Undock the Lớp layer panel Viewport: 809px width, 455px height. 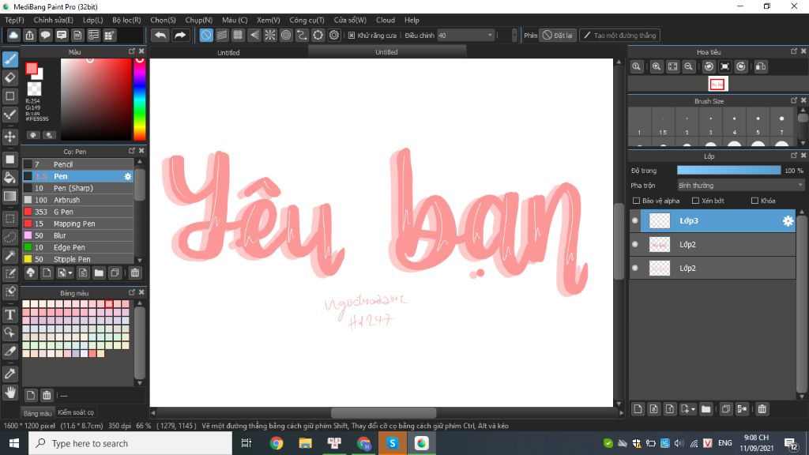793,156
